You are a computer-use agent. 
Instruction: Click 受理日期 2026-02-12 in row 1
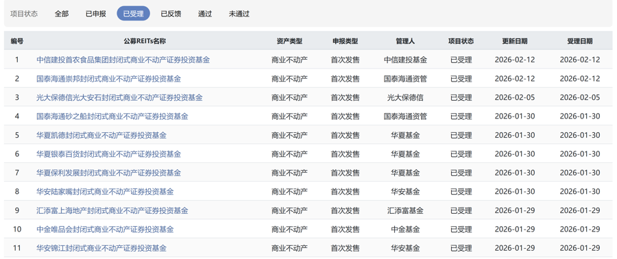tap(580, 60)
